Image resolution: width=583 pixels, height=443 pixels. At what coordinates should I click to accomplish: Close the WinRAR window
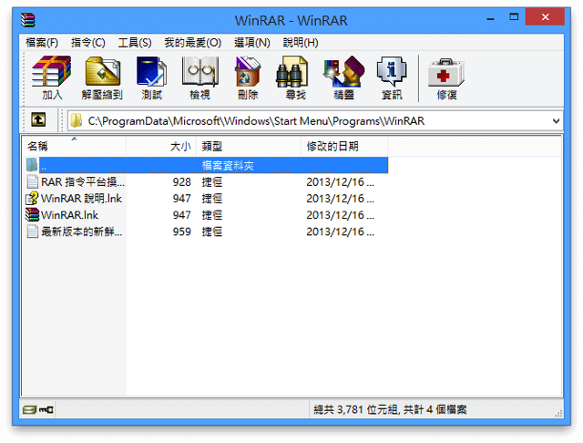(545, 17)
